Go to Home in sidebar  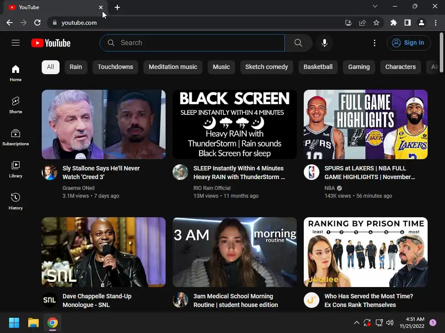pyautogui.click(x=16, y=73)
